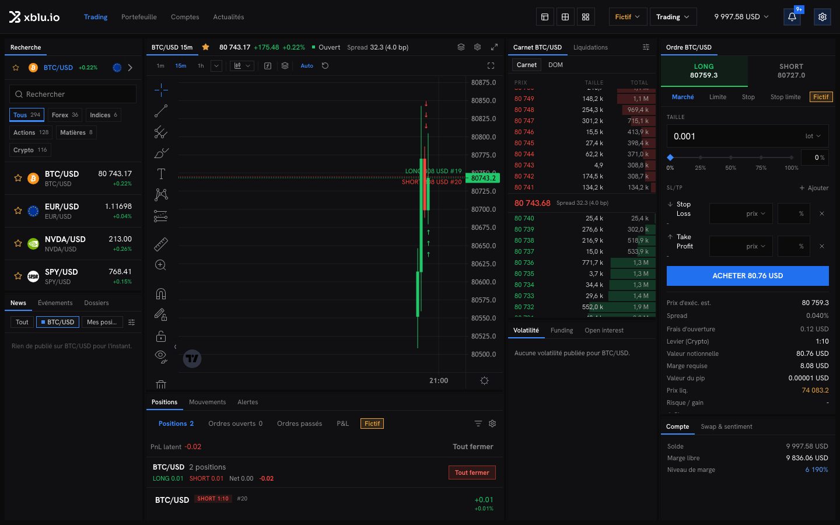Select the trend line drawing tool
Image resolution: width=840 pixels, height=525 pixels.
pos(161,111)
